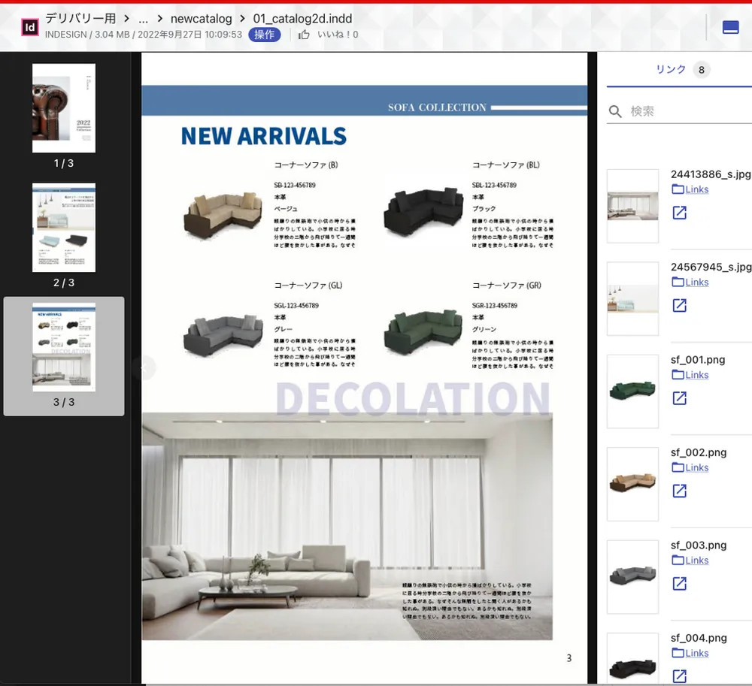Expand the collapsed '...' breadcrumb path

click(143, 19)
